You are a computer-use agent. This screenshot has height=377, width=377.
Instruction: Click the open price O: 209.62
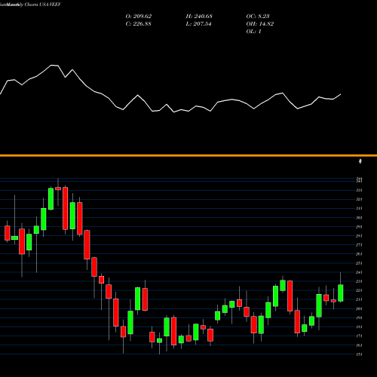[x=139, y=17]
